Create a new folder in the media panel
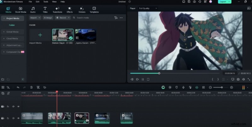252x127 pixels. pyautogui.click(x=3, y=79)
